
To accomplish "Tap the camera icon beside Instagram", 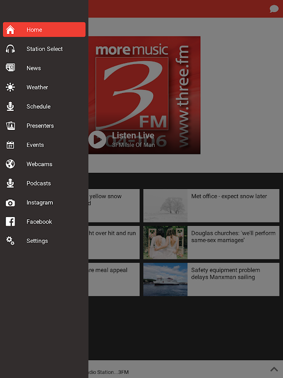I will pyautogui.click(x=10, y=203).
